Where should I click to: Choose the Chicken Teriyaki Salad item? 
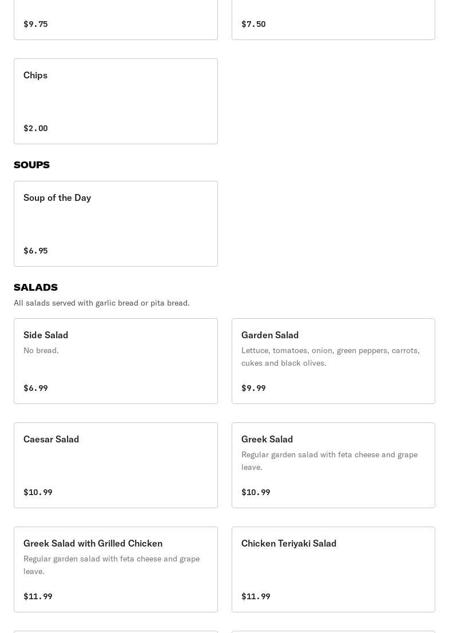tap(333, 569)
